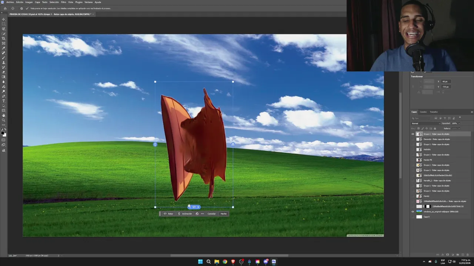Select the Rectangular Marquee tool
The image size is (474, 266).
(x=4, y=24)
